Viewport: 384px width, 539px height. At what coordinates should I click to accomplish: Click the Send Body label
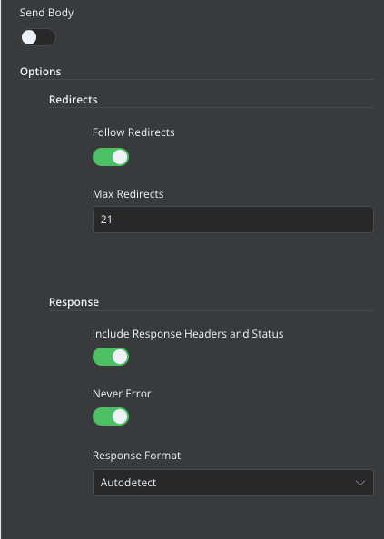pyautogui.click(x=46, y=13)
